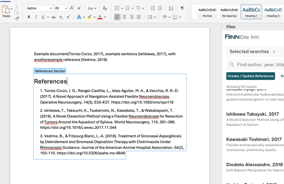Apply the Normal style
The width and height of the screenshot is (284, 184).
(207, 11)
